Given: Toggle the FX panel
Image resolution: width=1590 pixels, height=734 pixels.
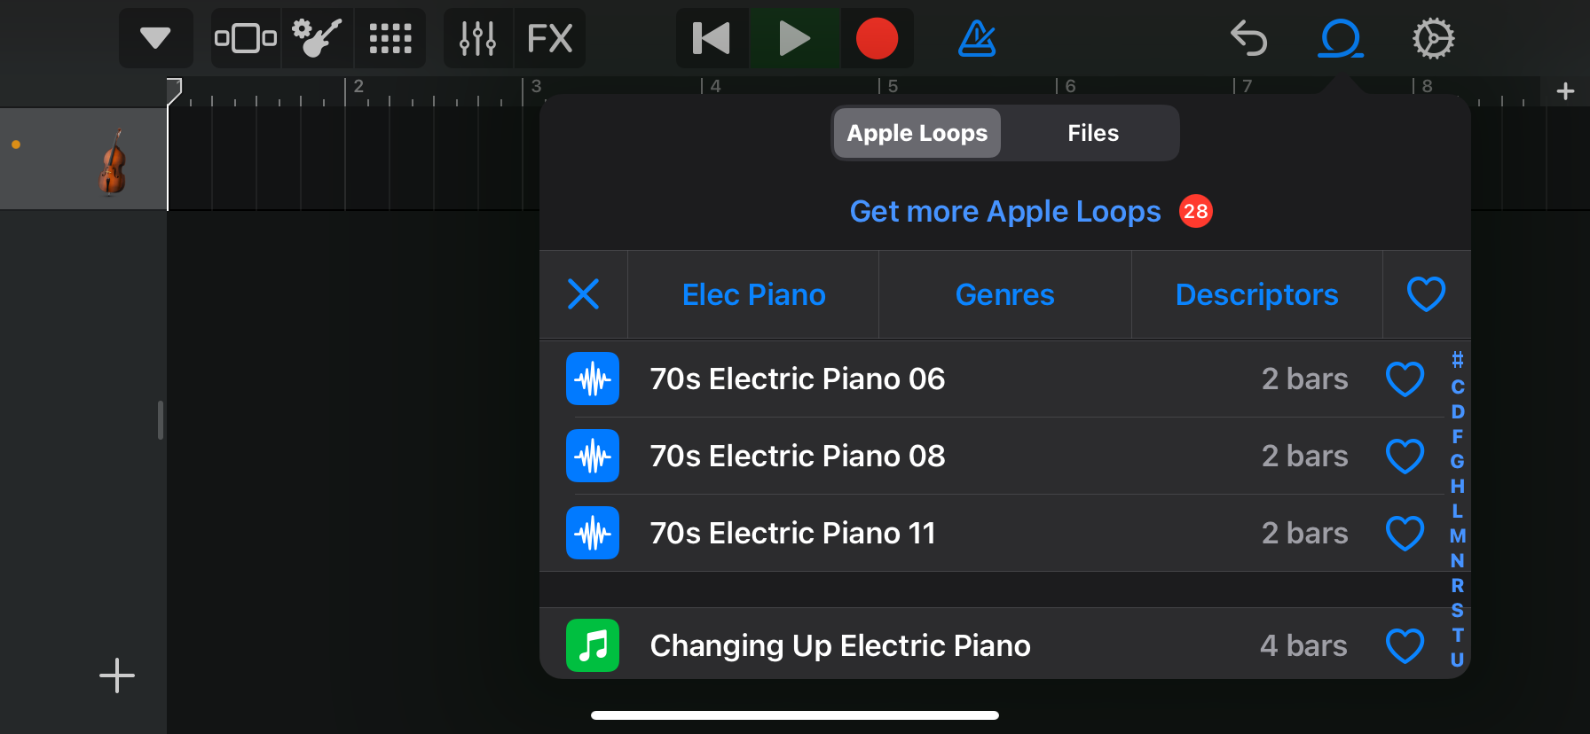Looking at the screenshot, I should 549,38.
